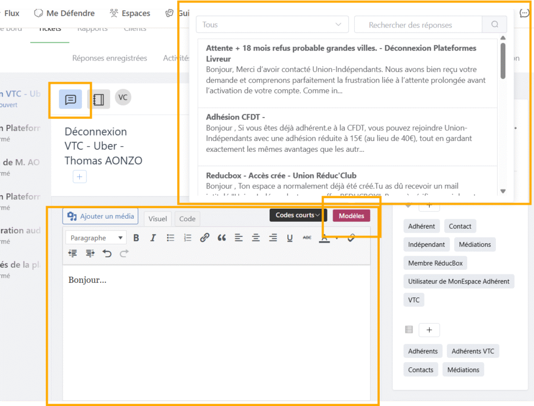This screenshot has width=534, height=406.
Task: Create a bulleted list
Action: [171, 238]
